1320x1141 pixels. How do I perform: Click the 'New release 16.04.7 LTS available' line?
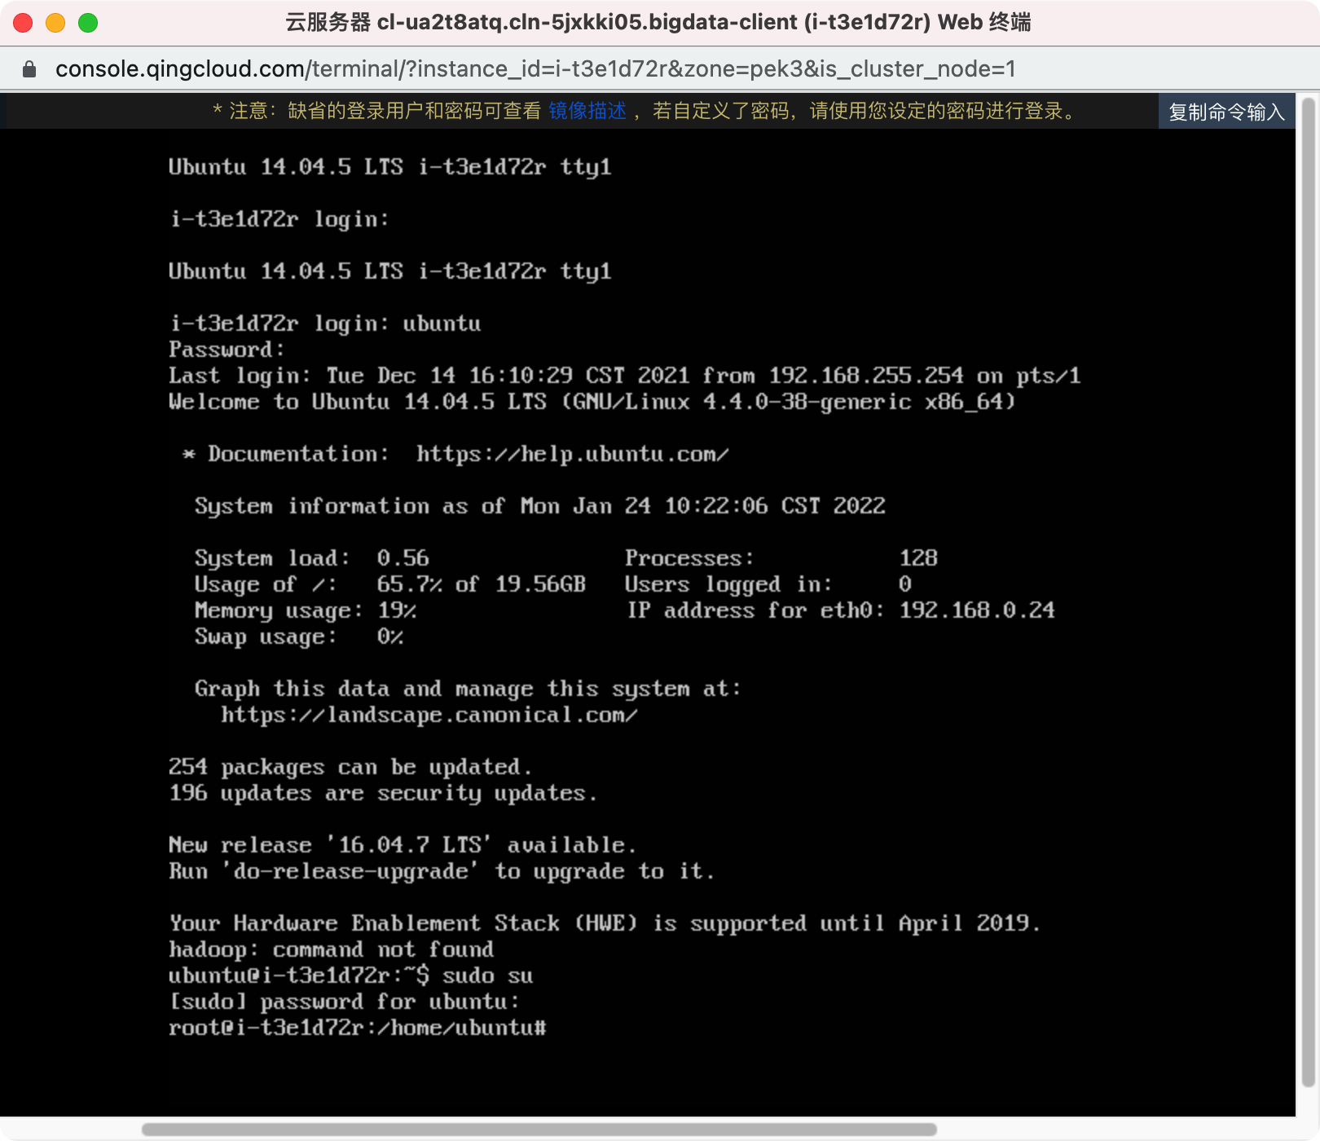click(403, 845)
